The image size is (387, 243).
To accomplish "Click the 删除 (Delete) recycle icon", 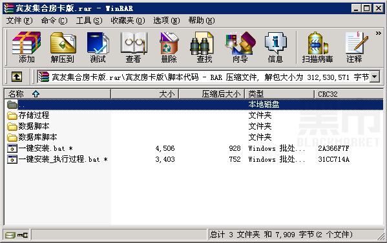I will [x=169, y=46].
